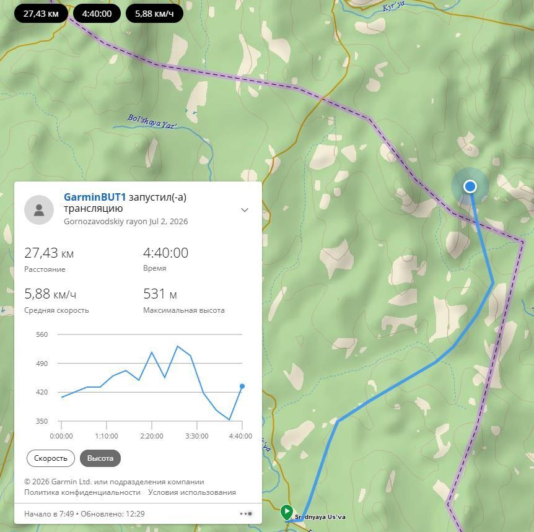Viewport: 534px width, 532px height.
Task: Click the Srednyaya Us'va place label
Action: point(320,517)
